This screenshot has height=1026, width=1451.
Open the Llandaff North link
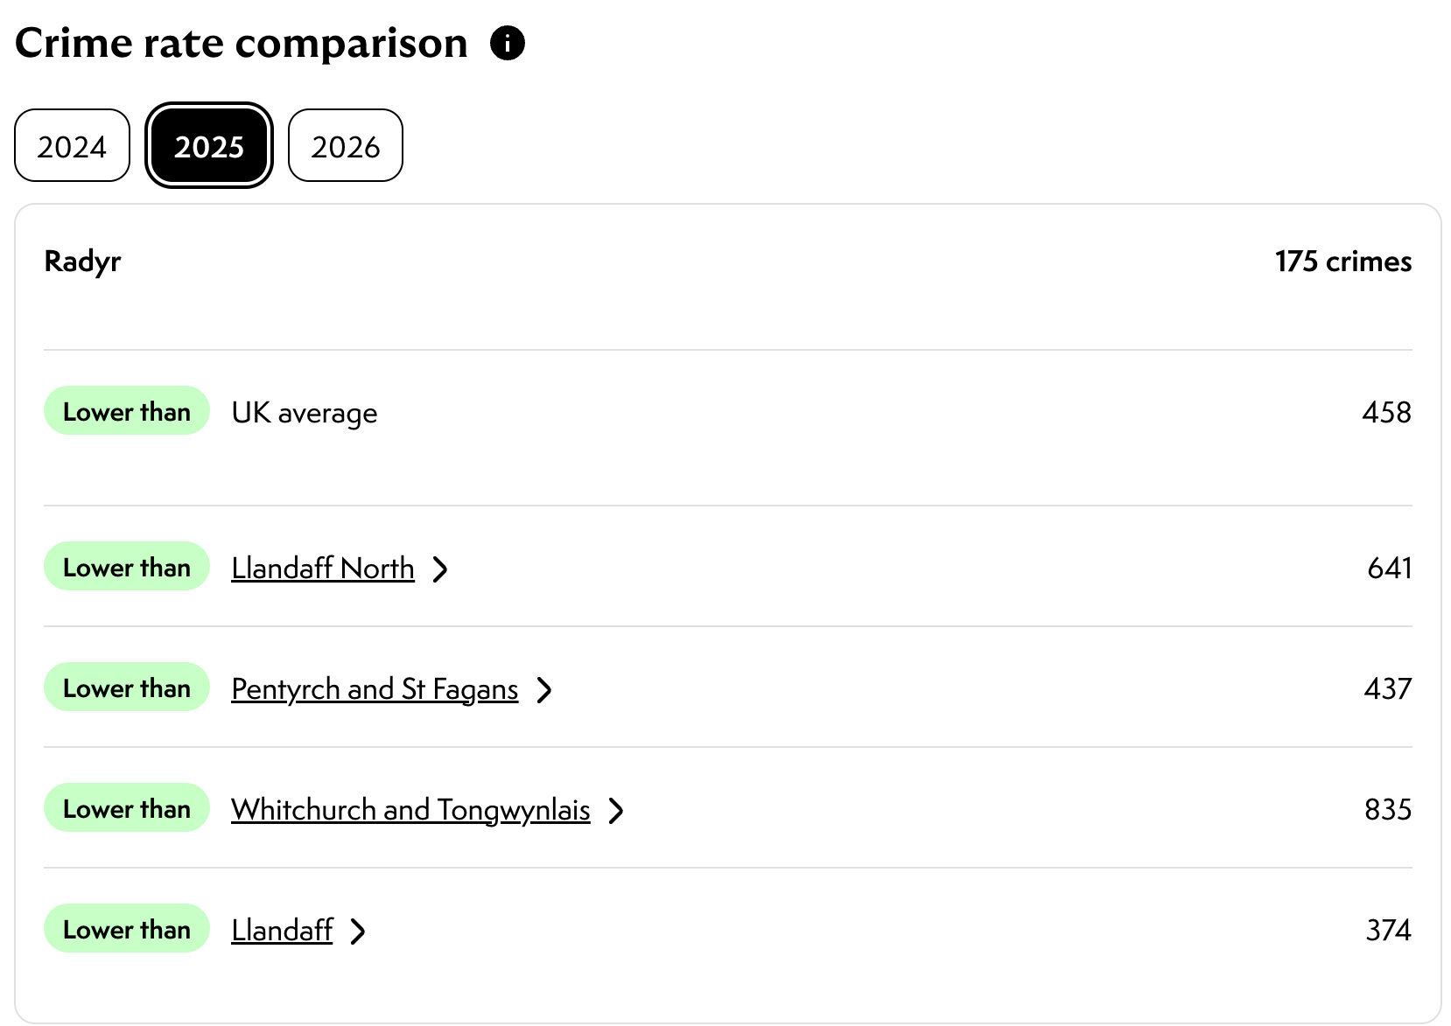pyautogui.click(x=322, y=569)
